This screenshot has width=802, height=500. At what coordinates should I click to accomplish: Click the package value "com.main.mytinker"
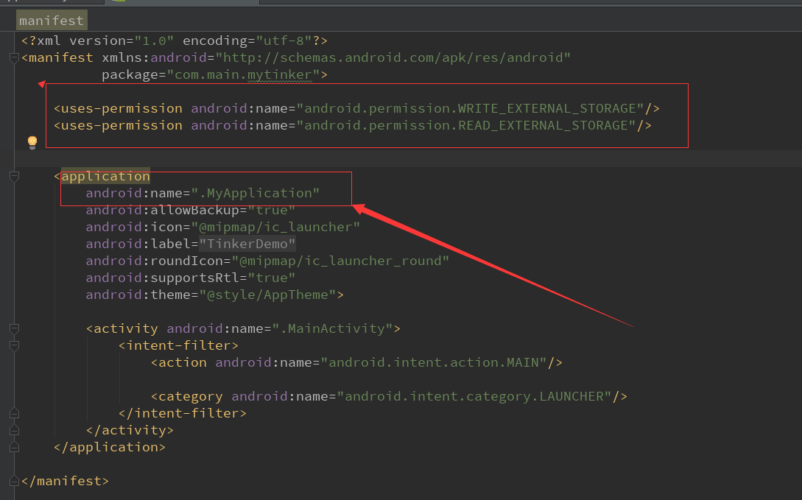(x=244, y=74)
